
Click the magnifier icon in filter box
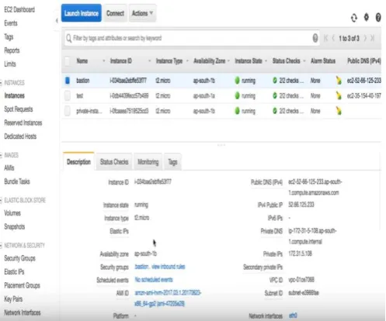tap(68, 39)
